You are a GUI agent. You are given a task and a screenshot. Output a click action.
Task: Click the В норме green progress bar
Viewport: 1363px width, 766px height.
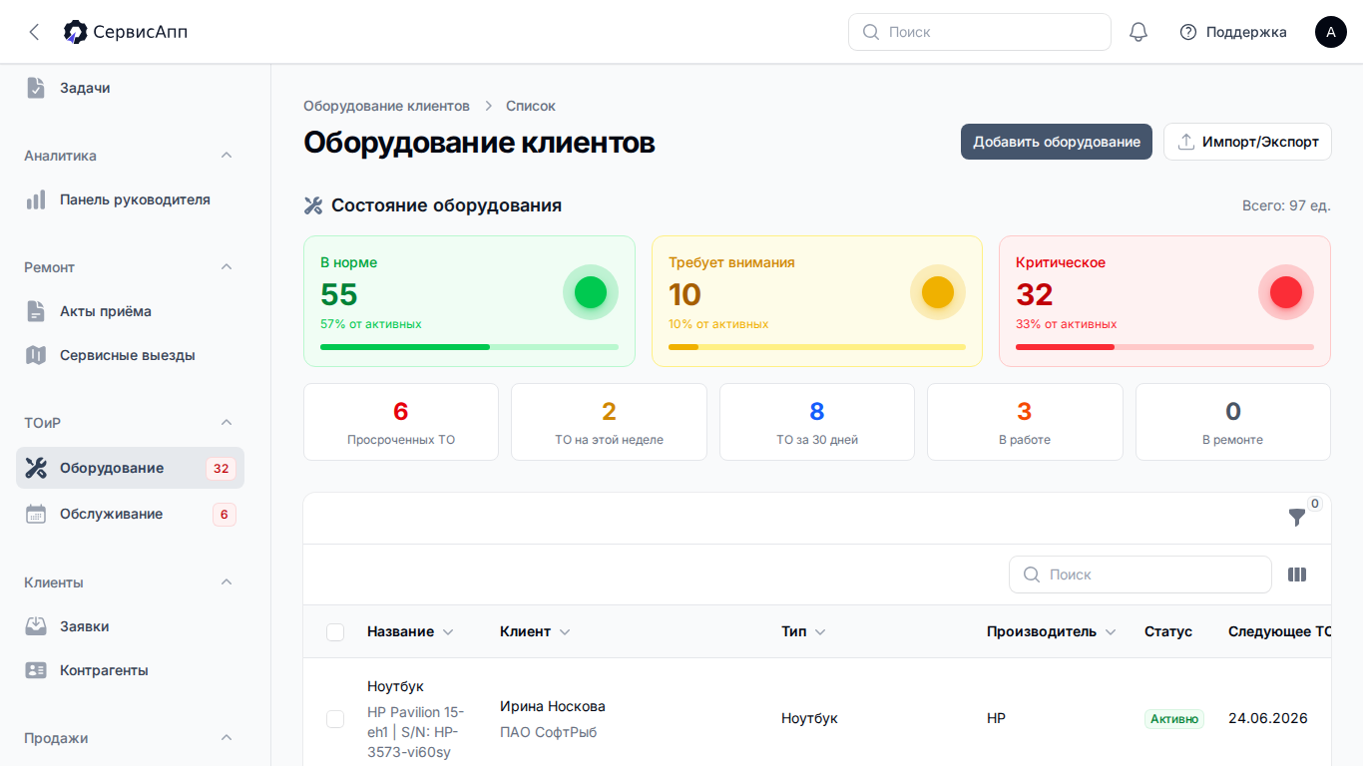coord(469,347)
